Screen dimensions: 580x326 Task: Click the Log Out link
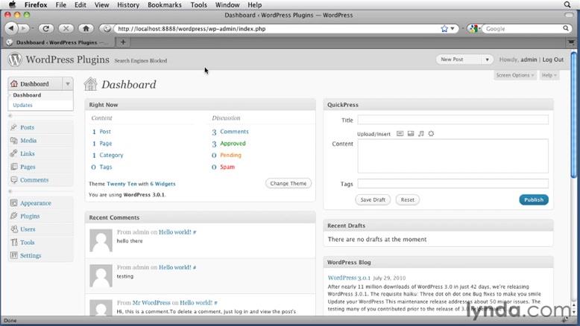(552, 60)
